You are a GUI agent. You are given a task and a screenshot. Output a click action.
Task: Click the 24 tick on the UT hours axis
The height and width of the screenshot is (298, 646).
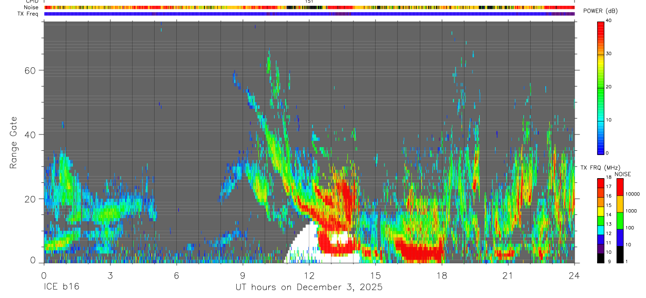tap(574, 275)
